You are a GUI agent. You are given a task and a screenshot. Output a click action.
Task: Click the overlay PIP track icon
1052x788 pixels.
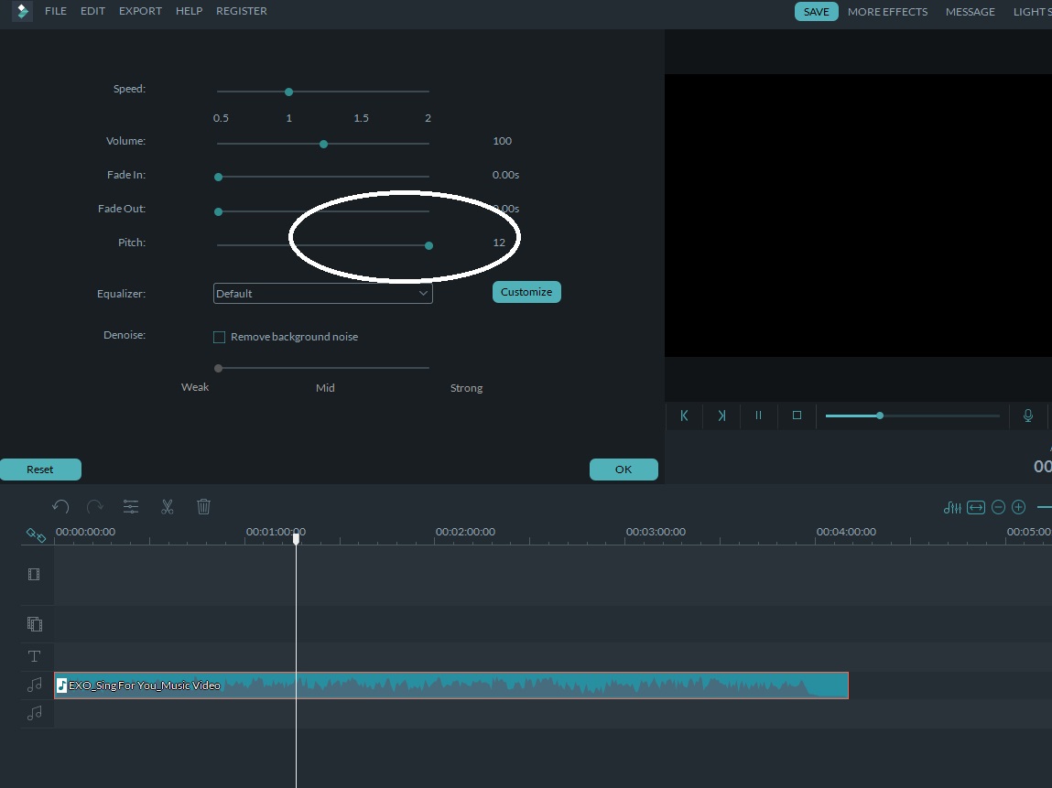pos(34,624)
